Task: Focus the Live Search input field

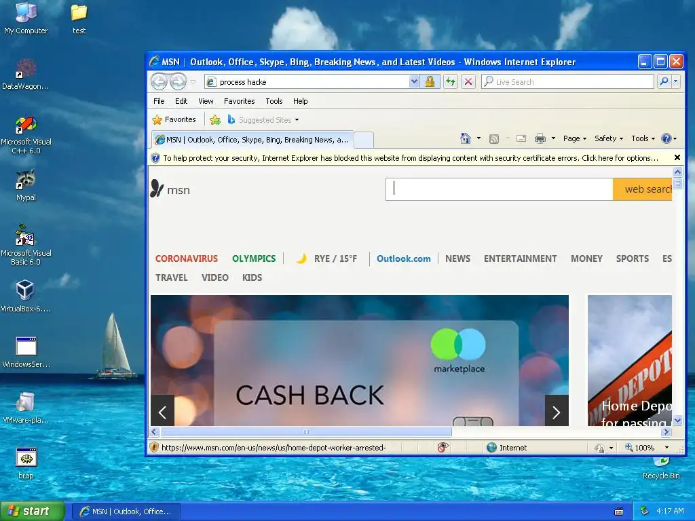Action: [x=567, y=81]
